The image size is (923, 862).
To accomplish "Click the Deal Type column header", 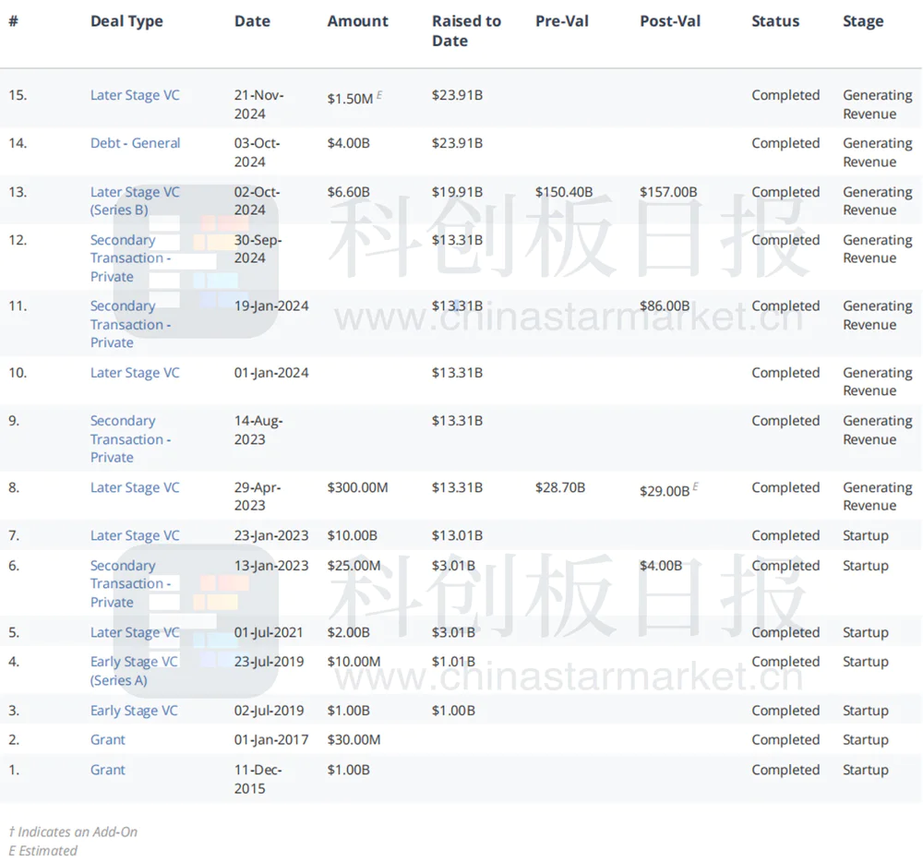I will coord(126,21).
